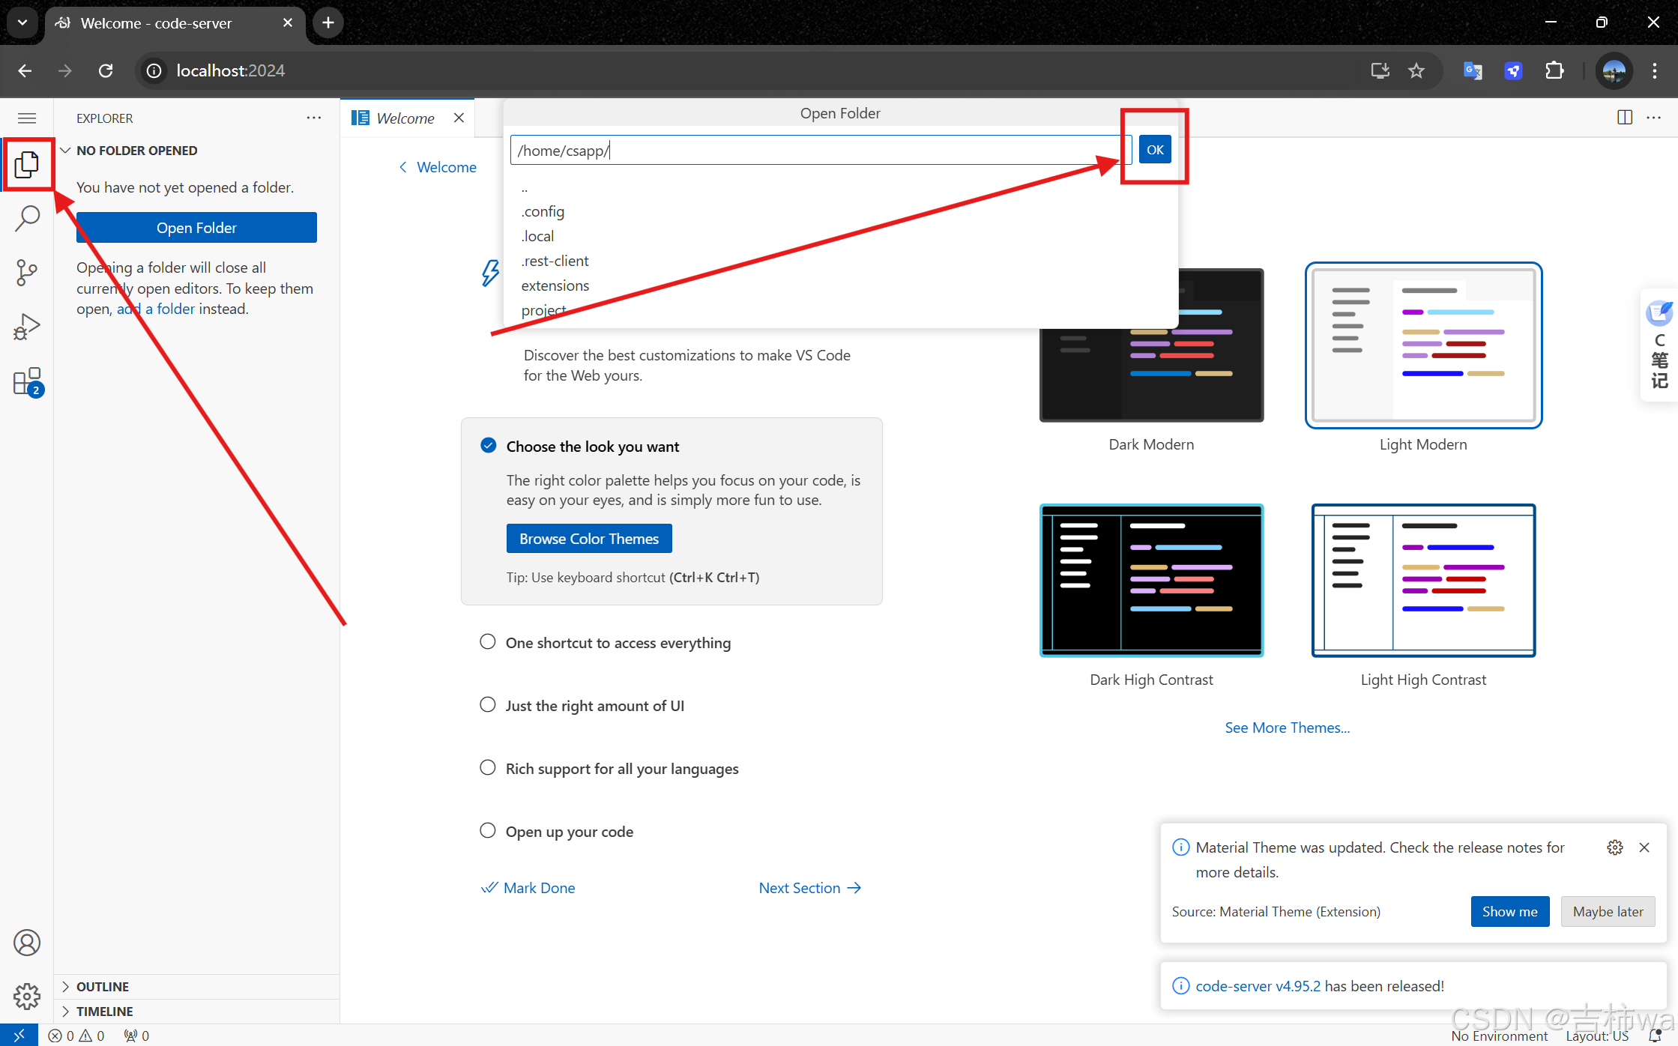The width and height of the screenshot is (1678, 1046).
Task: Open the "See More Themes..." link
Action: tap(1287, 727)
